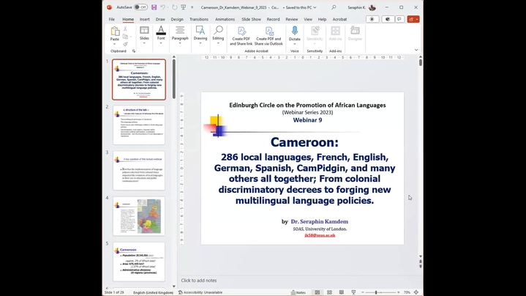The width and height of the screenshot is (526, 296).
Task: Toggle the Notes pane in status bar
Action: tap(298, 292)
